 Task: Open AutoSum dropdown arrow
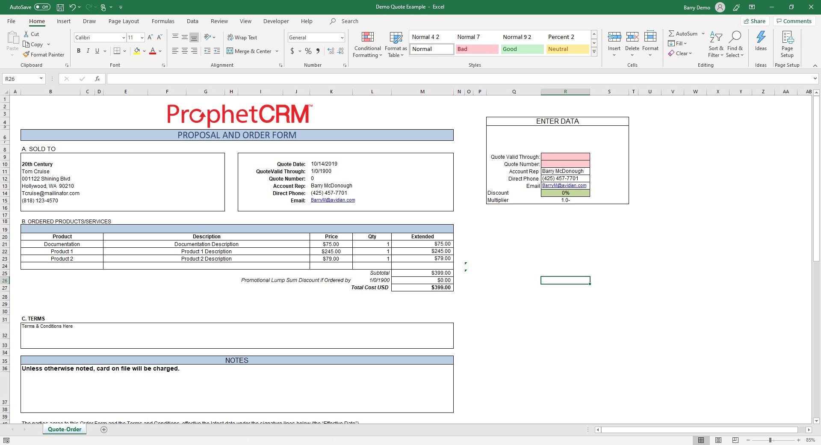703,33
